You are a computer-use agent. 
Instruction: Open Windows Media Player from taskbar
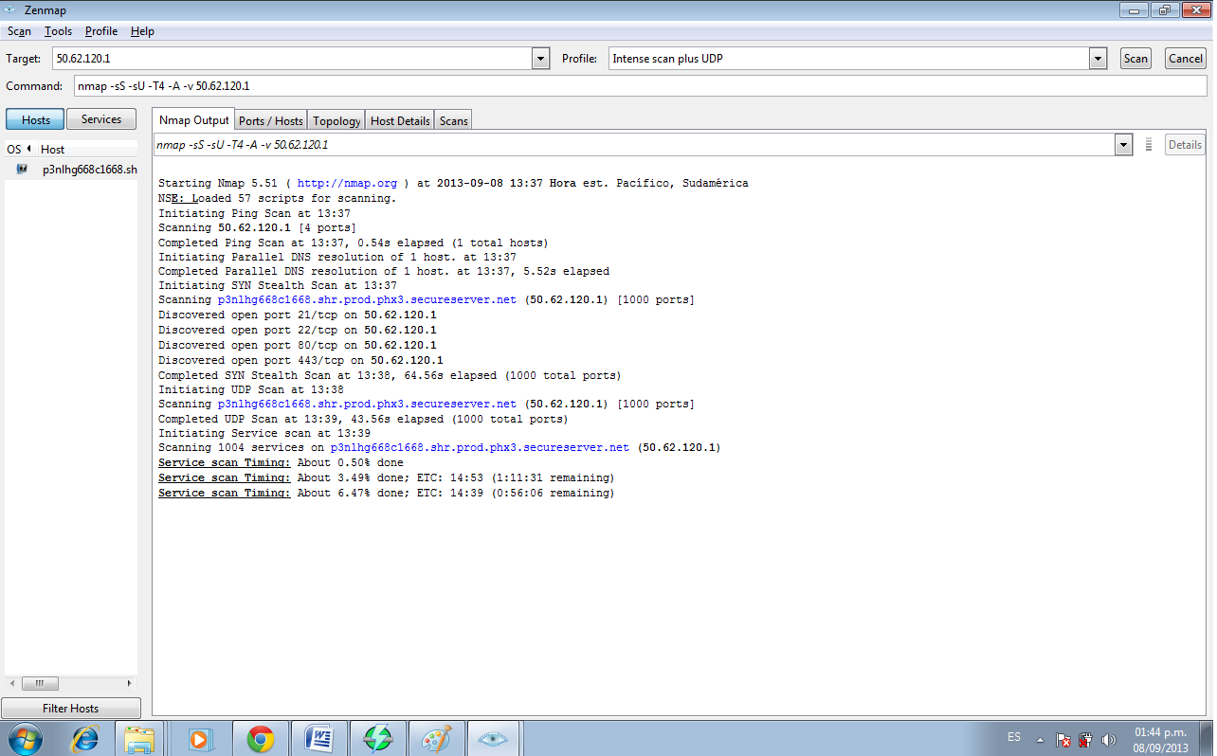click(x=200, y=739)
